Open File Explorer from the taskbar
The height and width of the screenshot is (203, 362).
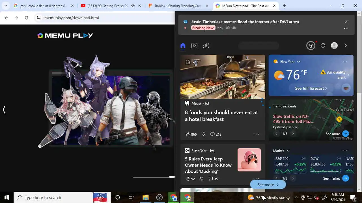[145, 197]
